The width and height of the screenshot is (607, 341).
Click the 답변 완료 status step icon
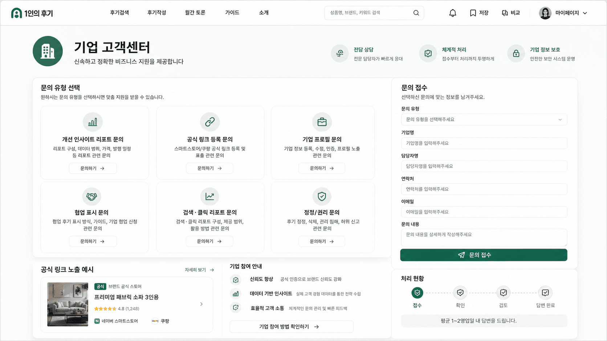(x=545, y=292)
